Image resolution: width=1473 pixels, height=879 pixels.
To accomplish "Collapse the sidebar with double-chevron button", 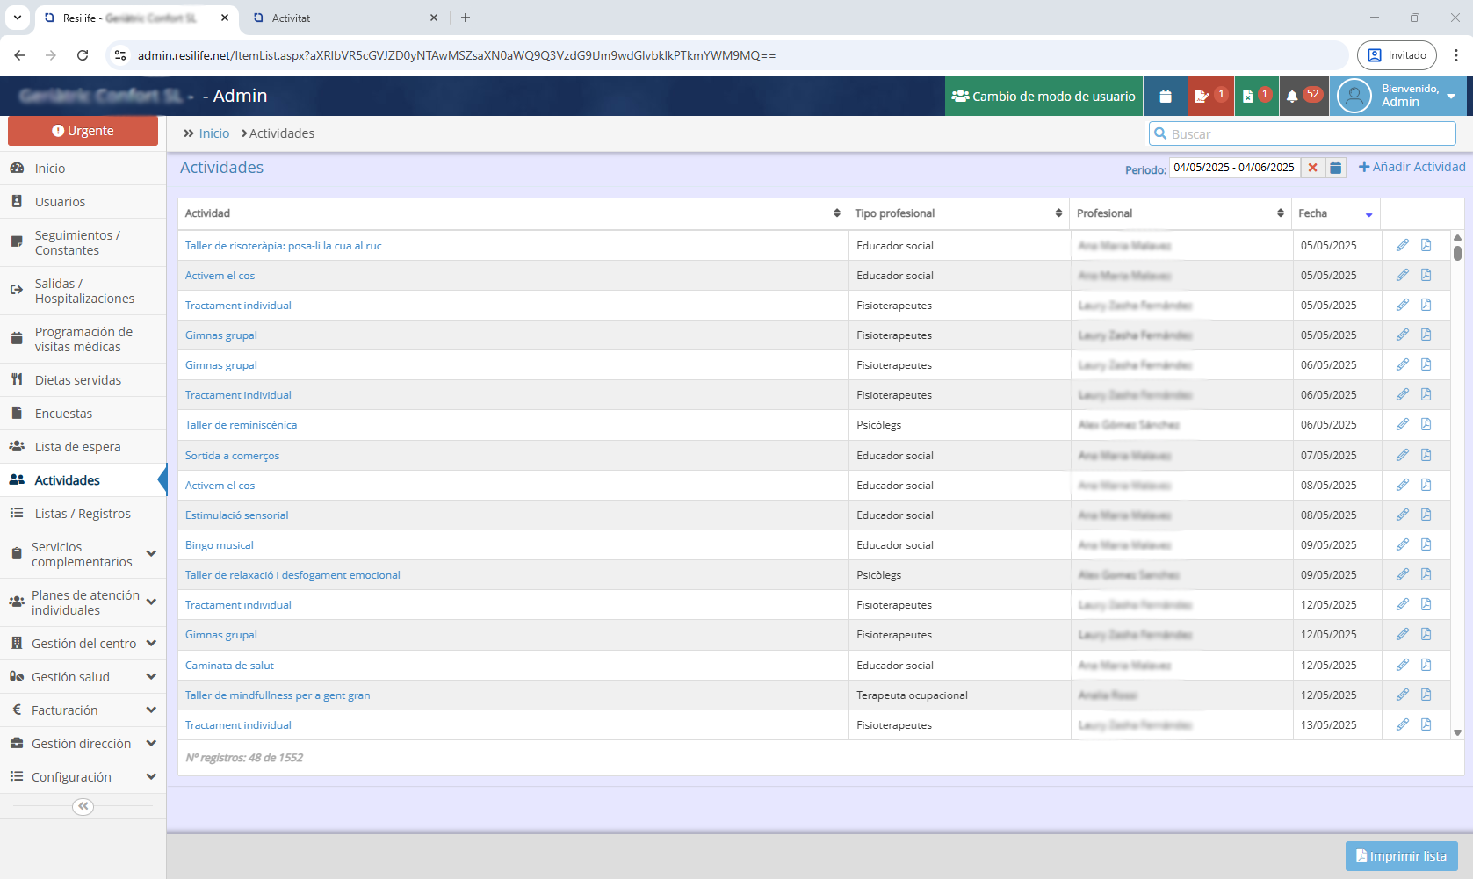I will (x=83, y=806).
